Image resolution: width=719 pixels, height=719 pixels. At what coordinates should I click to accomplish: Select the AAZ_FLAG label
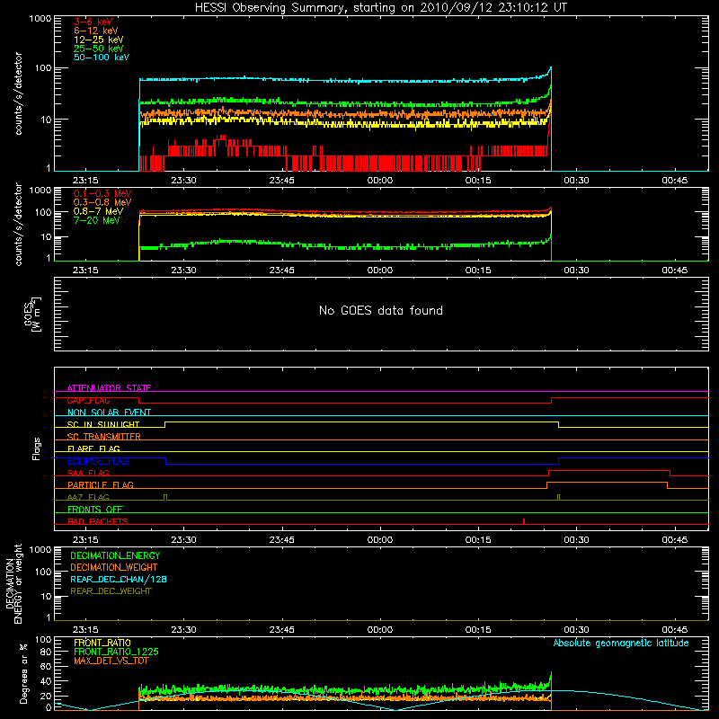point(88,497)
